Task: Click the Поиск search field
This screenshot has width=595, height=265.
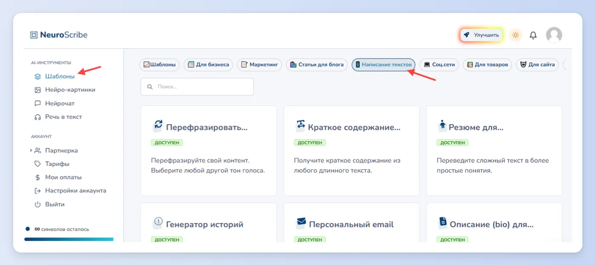Action: coord(197,86)
